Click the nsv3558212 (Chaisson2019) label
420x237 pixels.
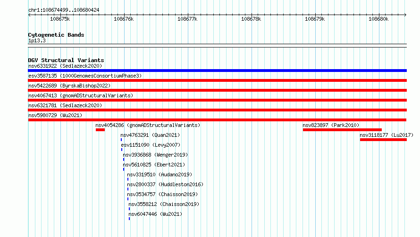(164, 204)
